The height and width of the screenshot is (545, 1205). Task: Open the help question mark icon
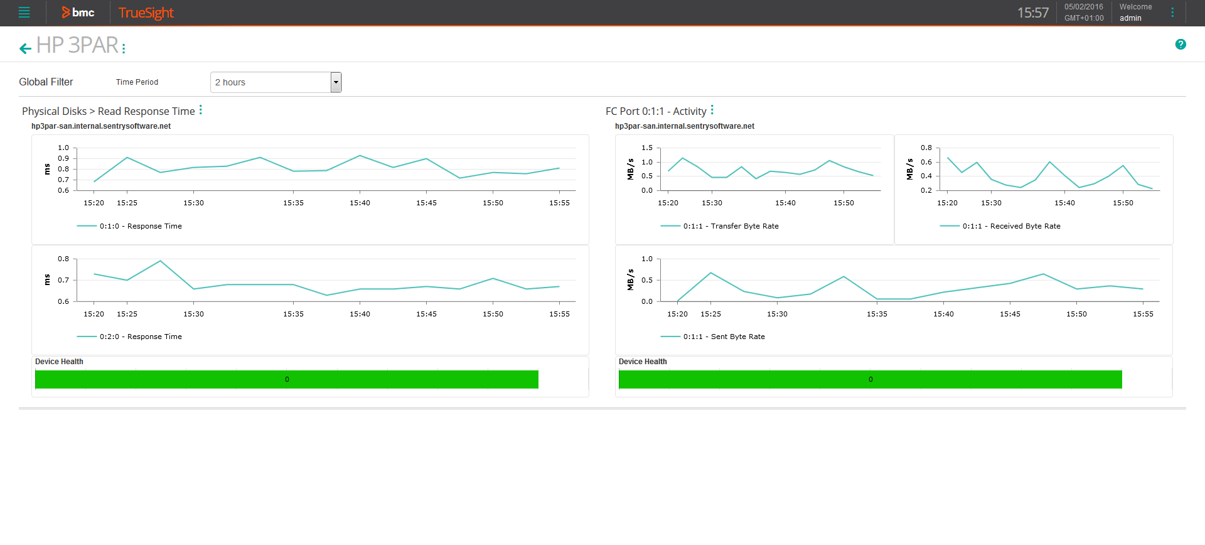tap(1181, 44)
